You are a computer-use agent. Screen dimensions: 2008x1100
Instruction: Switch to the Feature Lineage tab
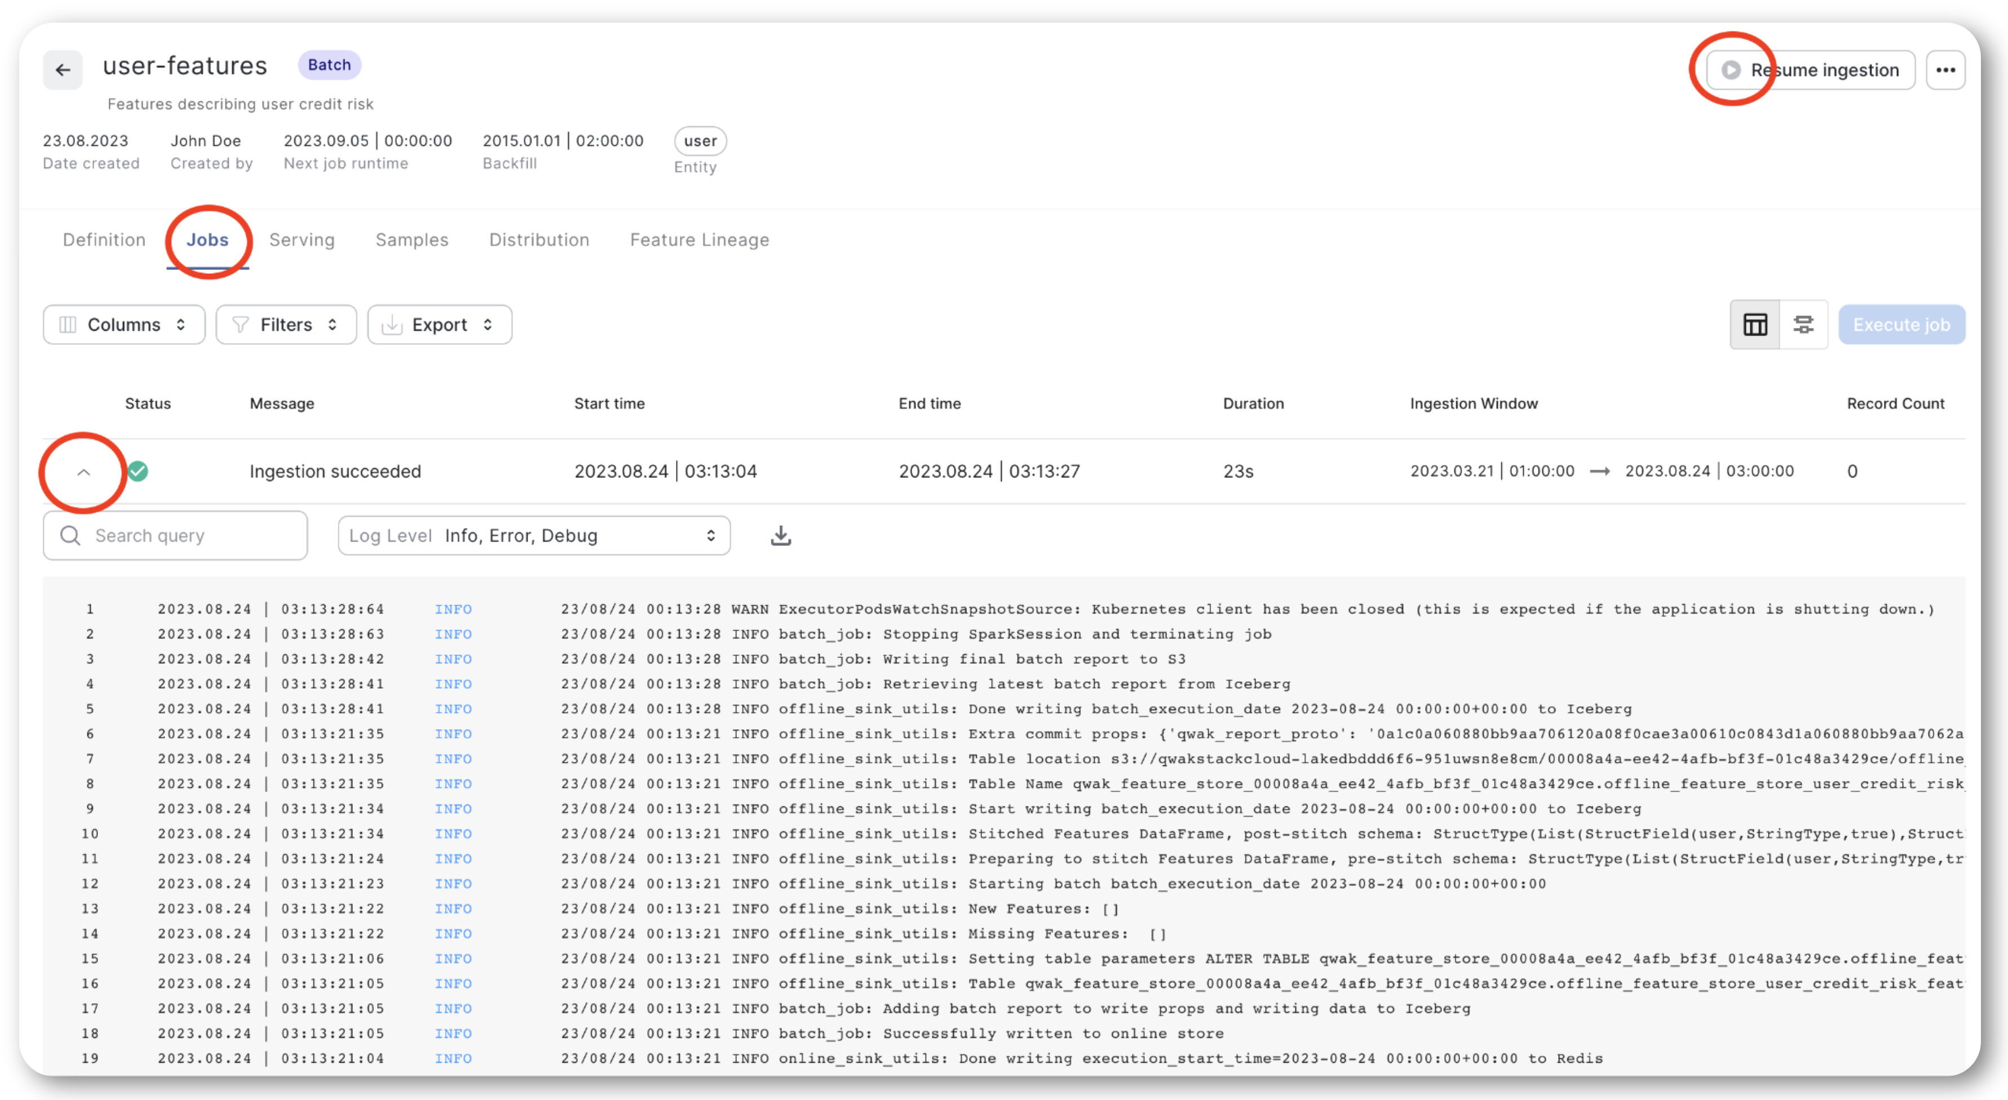click(699, 240)
